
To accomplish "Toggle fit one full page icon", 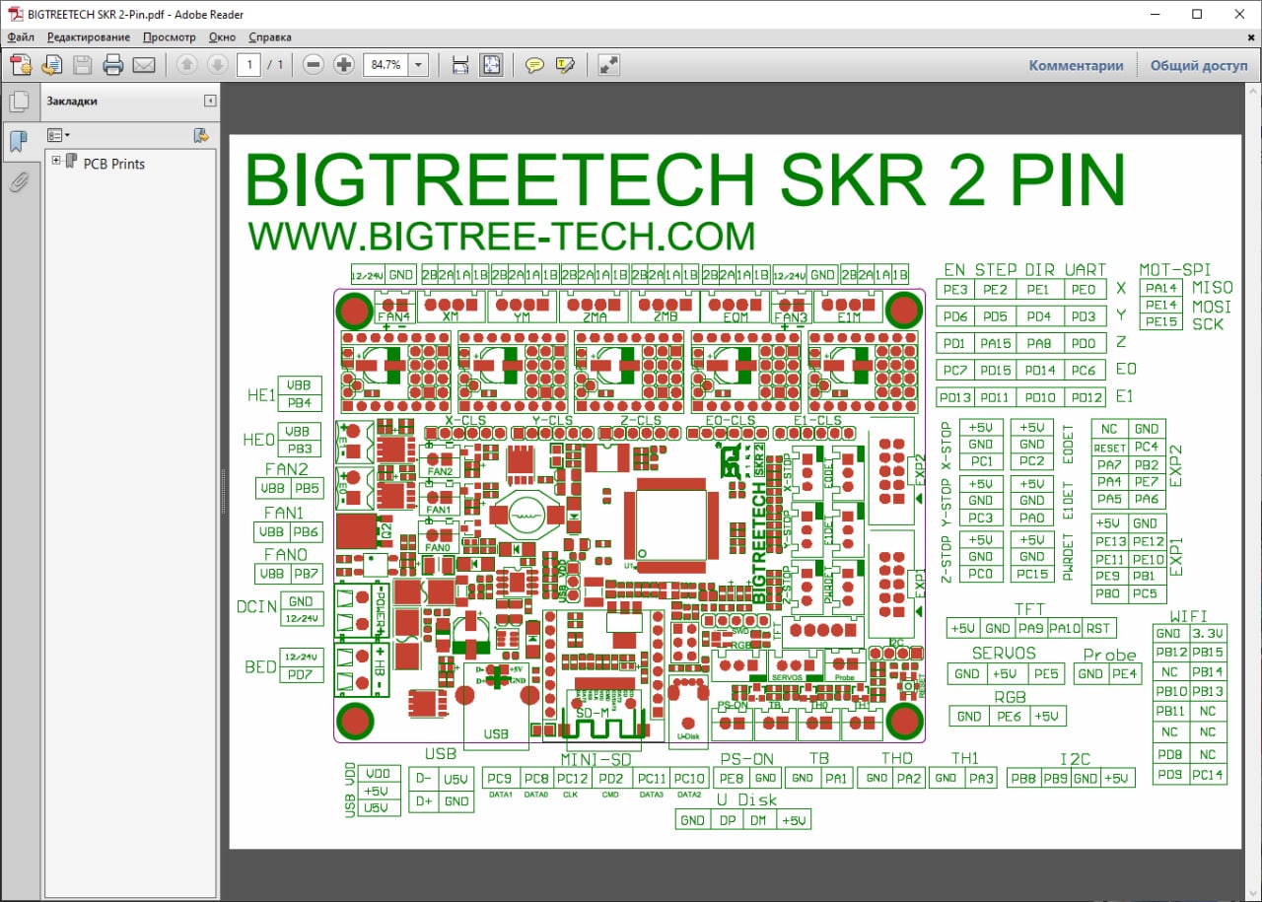I will 490,65.
